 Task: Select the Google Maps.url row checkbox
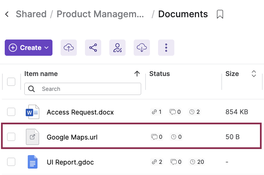click(x=11, y=137)
